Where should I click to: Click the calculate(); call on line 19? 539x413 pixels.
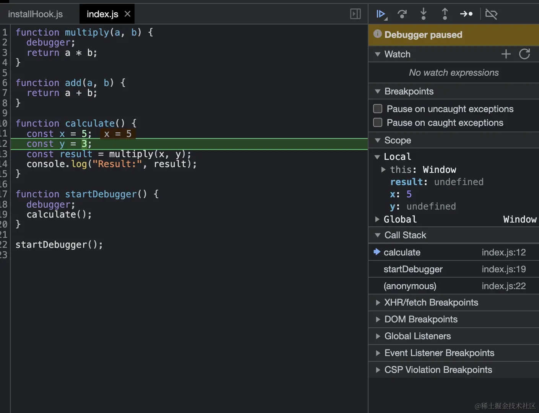click(x=59, y=215)
